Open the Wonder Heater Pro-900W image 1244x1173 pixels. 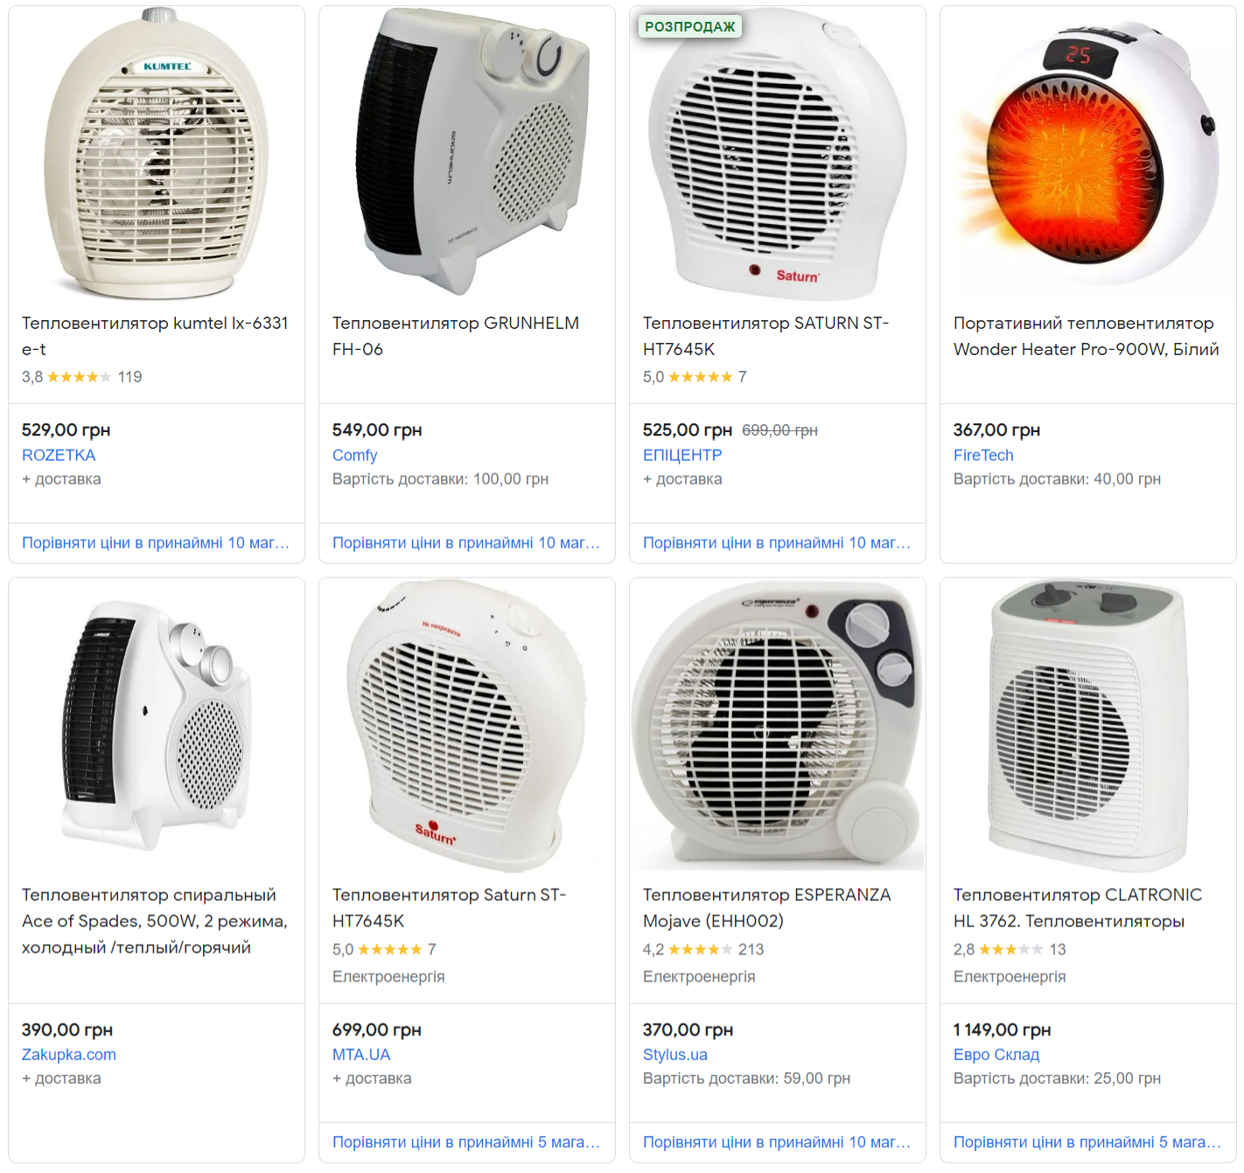pos(1087,155)
